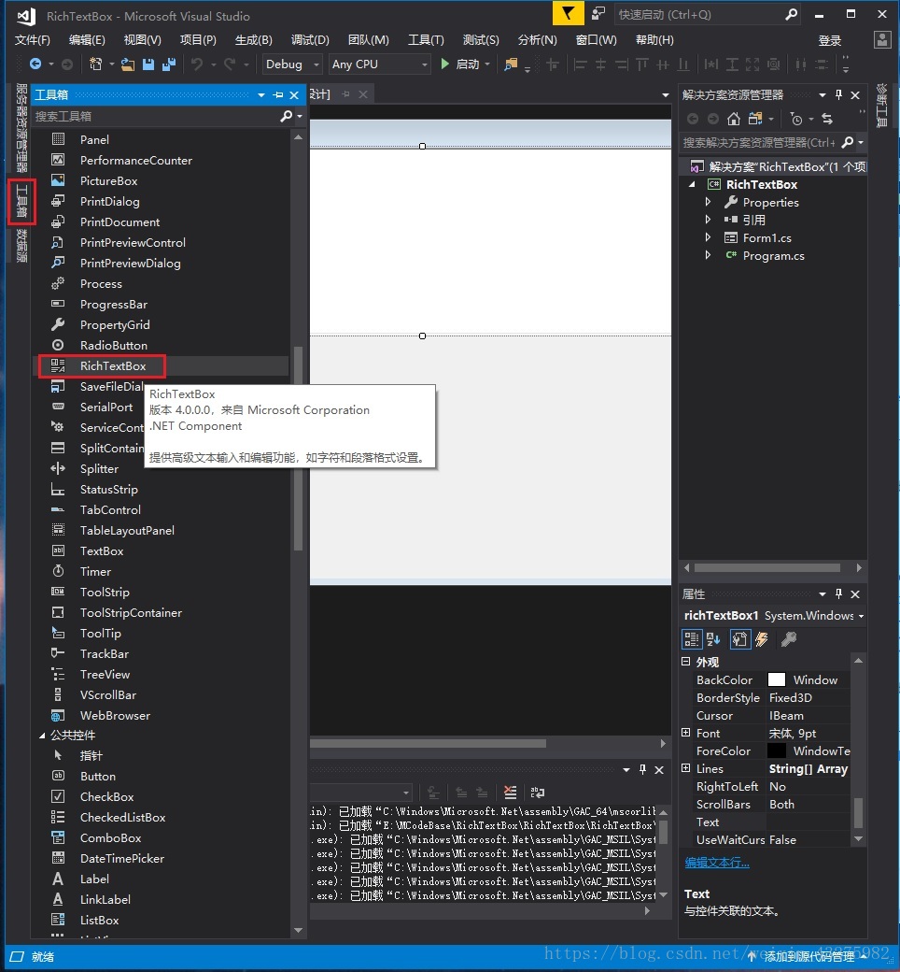Expand the Form1.cs node
This screenshot has height=972, width=900.
click(x=708, y=237)
